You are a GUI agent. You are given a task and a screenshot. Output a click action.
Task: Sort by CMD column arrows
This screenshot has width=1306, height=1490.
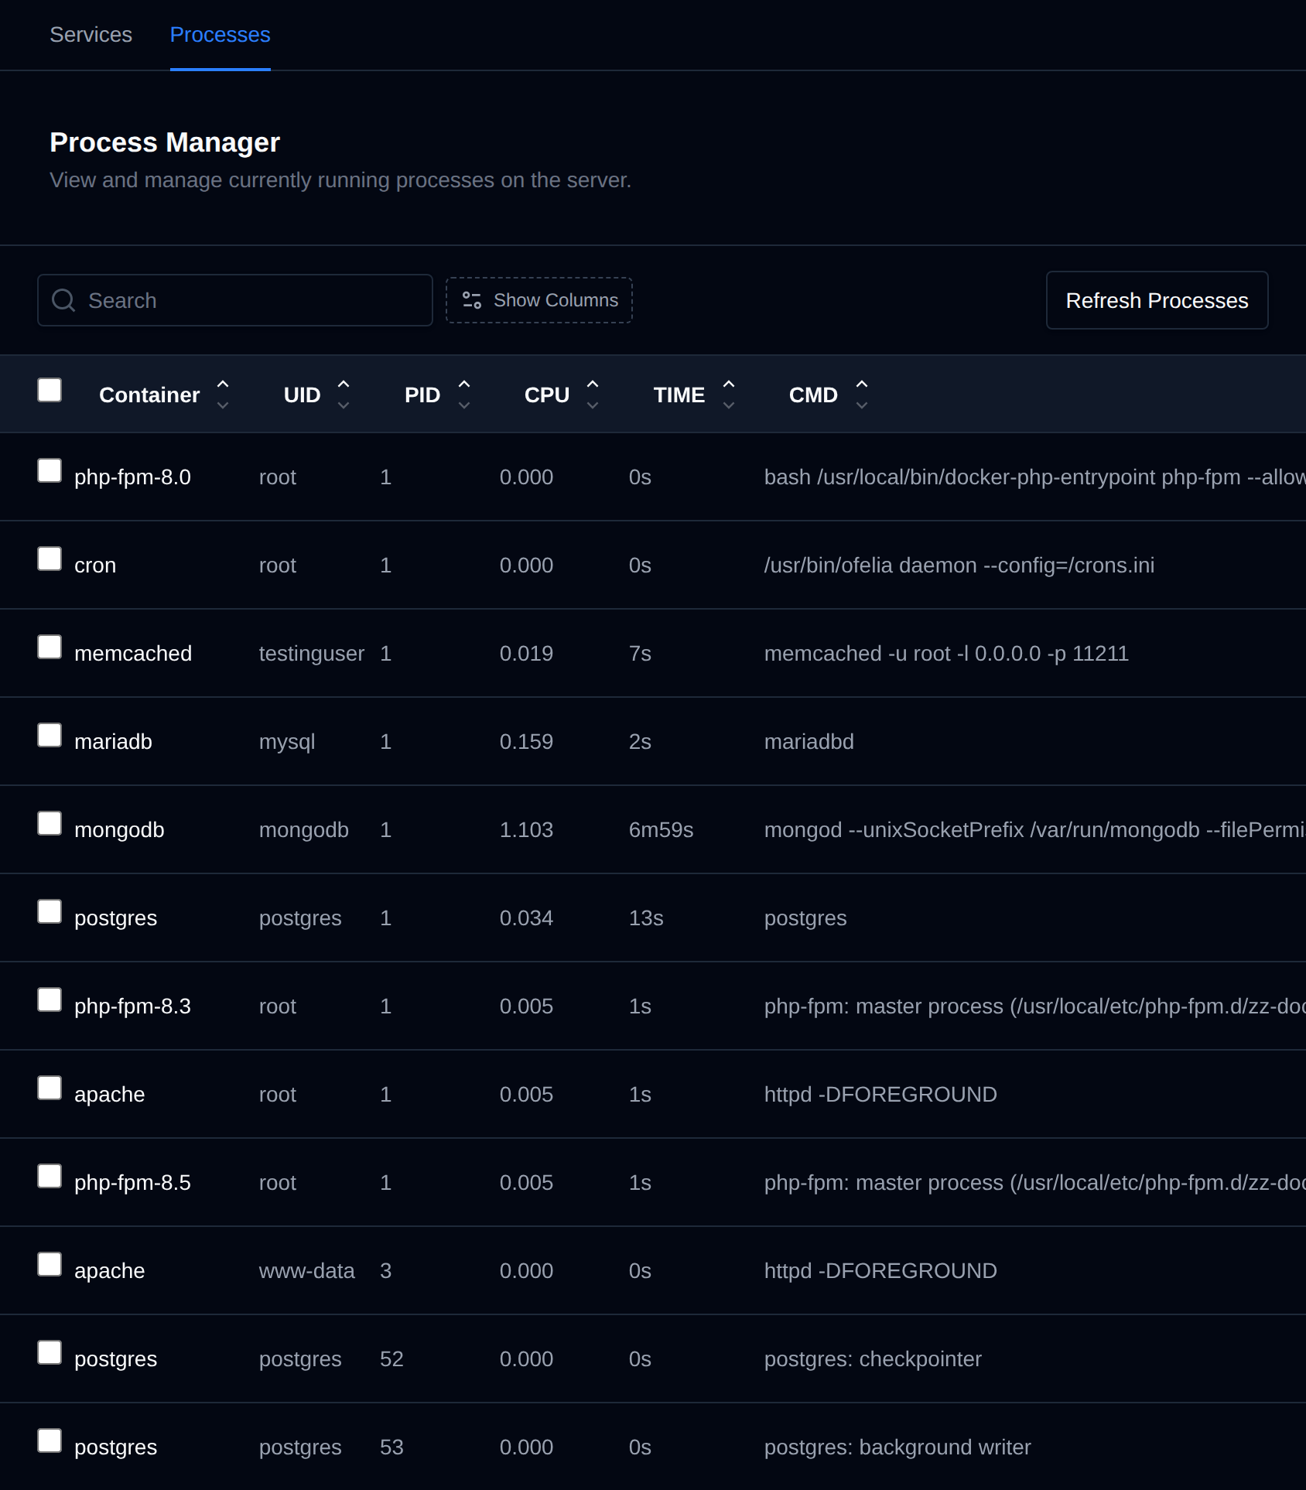(x=862, y=395)
